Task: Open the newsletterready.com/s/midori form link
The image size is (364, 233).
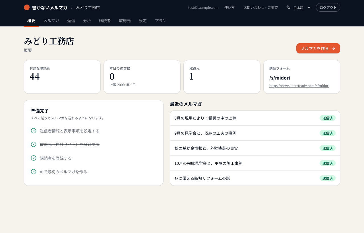Action: coord(299,86)
